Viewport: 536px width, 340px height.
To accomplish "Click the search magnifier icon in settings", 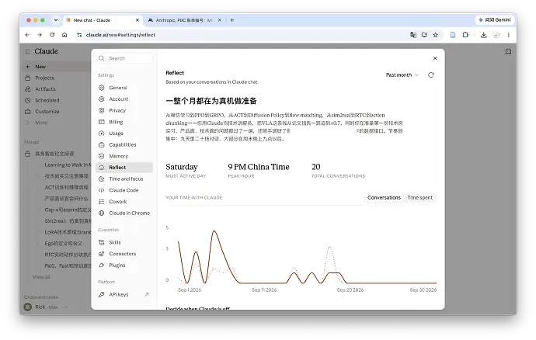I will (x=102, y=58).
